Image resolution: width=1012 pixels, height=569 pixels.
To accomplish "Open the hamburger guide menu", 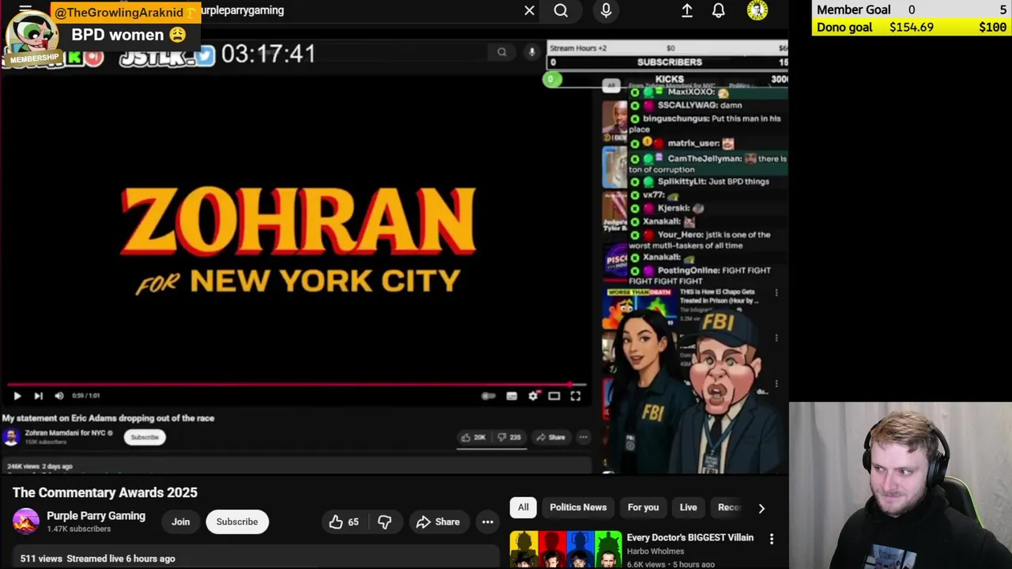I will [x=25, y=8].
